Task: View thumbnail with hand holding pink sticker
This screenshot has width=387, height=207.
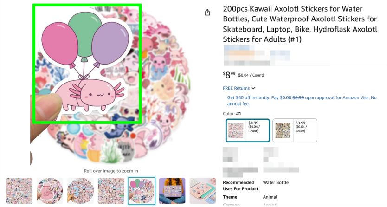Action: 50,191
